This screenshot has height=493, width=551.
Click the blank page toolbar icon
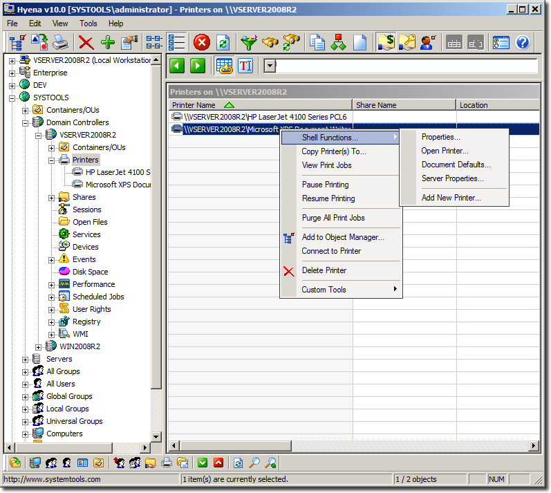(359, 43)
